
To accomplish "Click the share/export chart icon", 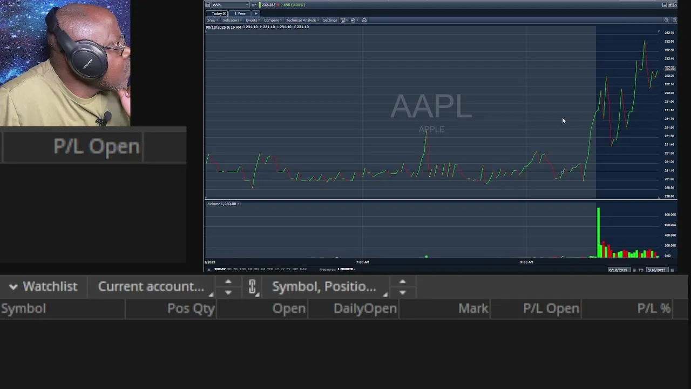I will click(x=354, y=21).
